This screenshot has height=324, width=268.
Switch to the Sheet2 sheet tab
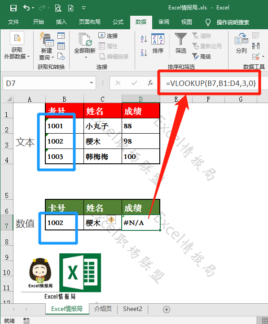point(132,309)
